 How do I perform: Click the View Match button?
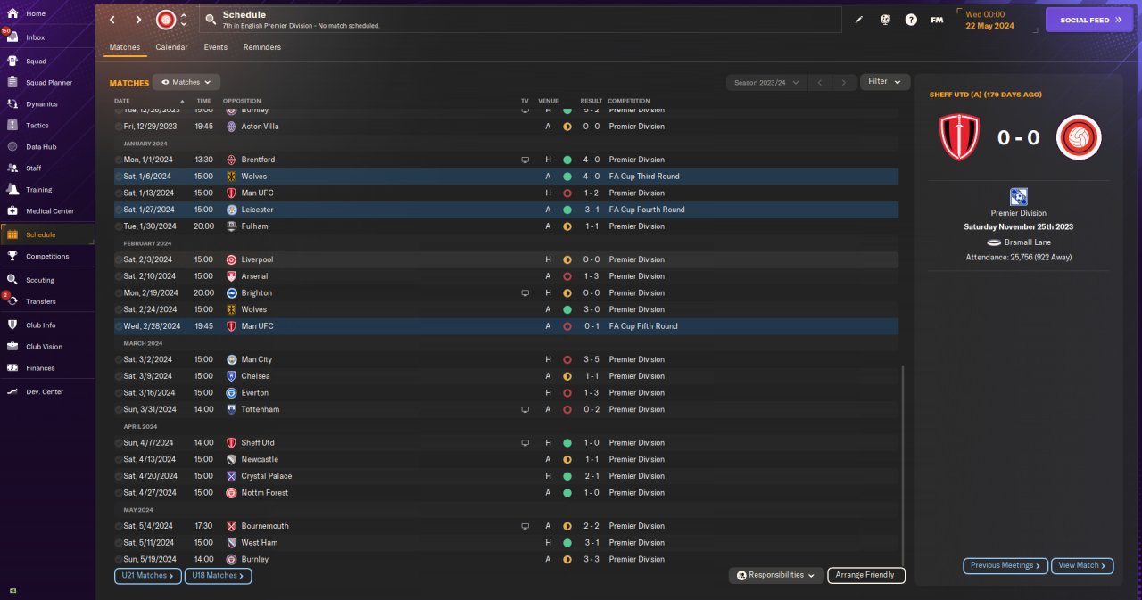1083,565
